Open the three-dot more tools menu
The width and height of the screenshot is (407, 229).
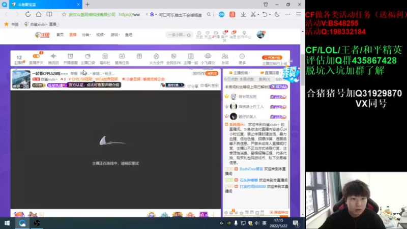click(288, 15)
